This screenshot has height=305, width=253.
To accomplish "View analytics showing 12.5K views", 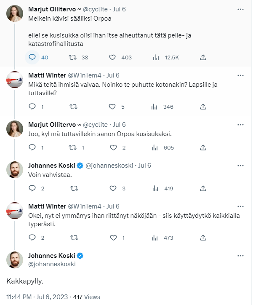I will (156, 57).
